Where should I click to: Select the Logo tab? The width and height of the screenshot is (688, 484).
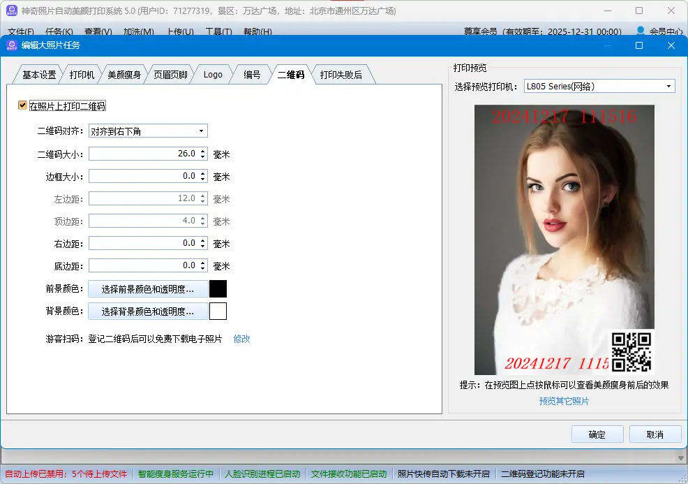213,75
